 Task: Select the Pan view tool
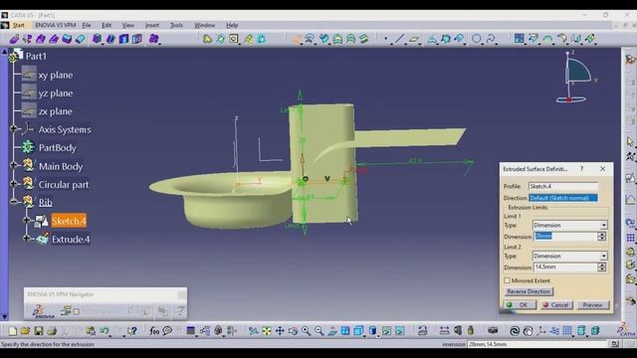click(280, 331)
